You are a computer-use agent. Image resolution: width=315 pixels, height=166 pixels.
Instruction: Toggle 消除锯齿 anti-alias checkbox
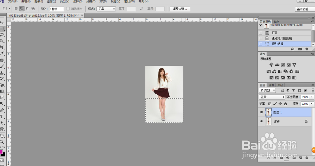tap(68, 9)
